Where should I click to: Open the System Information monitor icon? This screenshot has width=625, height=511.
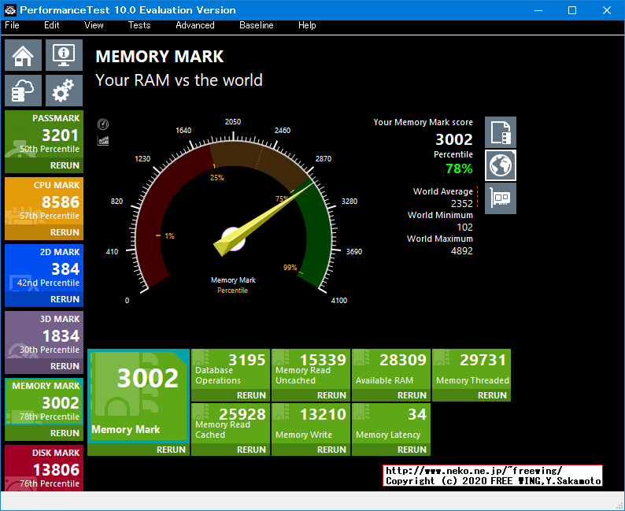pyautogui.click(x=64, y=55)
